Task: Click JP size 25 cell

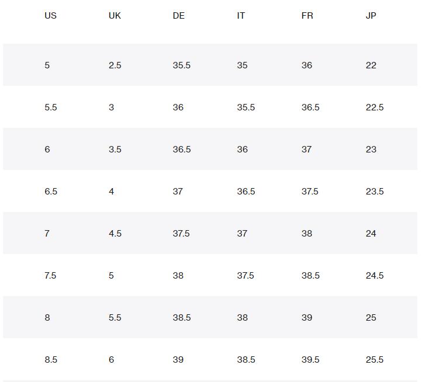Action: pyautogui.click(x=371, y=318)
